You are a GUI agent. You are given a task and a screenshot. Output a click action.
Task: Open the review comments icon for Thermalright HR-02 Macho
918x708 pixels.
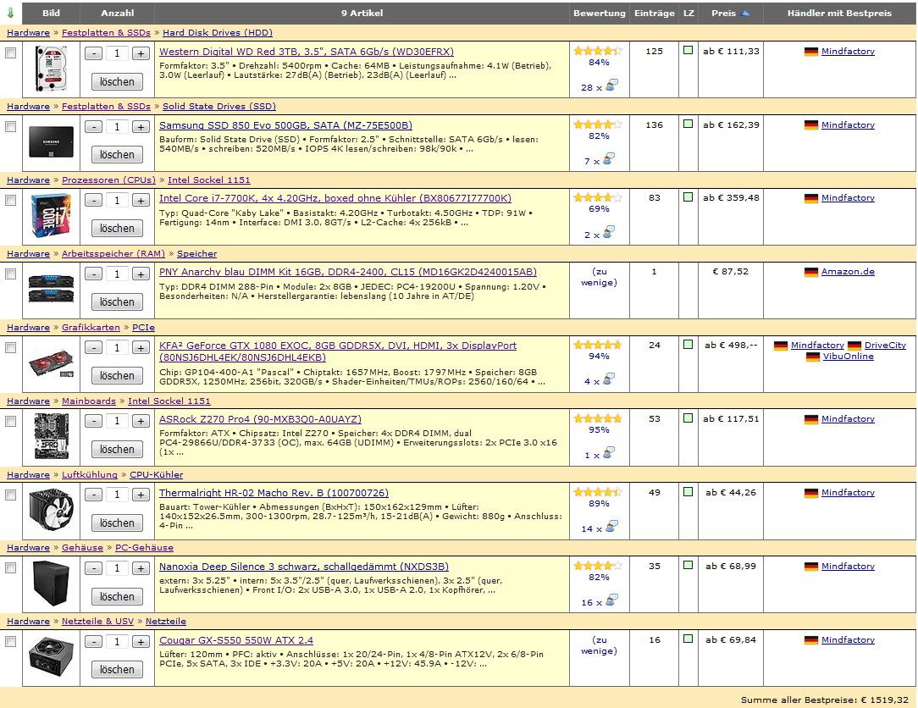611,527
